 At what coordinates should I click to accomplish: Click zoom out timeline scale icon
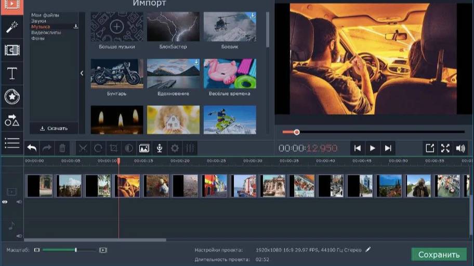tap(37, 250)
